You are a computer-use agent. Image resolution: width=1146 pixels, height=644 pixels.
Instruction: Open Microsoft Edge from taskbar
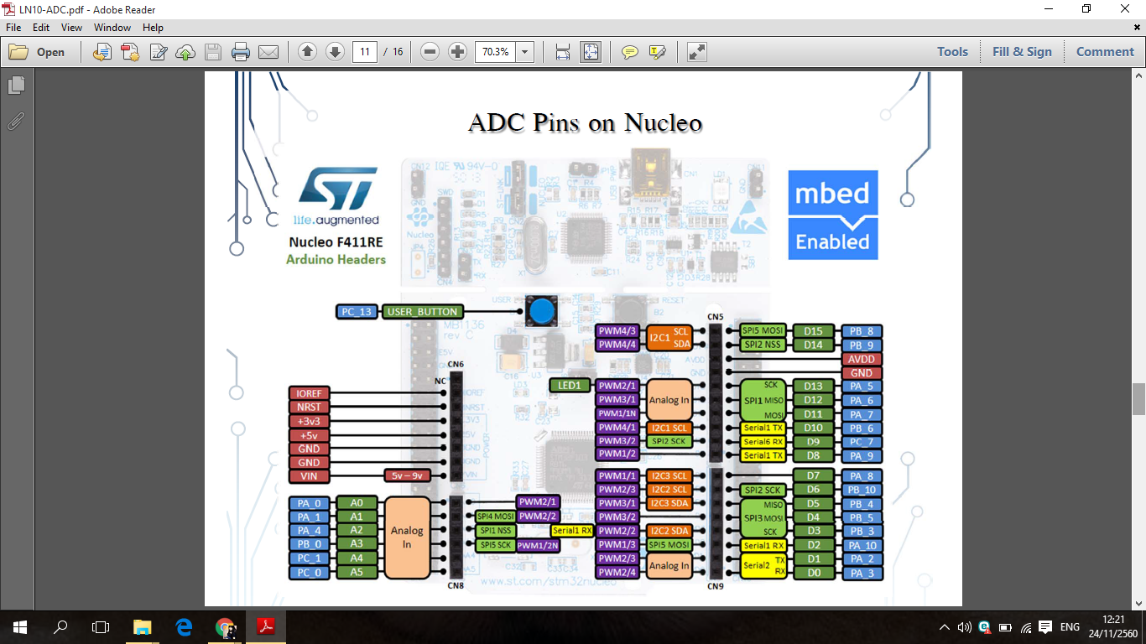(184, 626)
